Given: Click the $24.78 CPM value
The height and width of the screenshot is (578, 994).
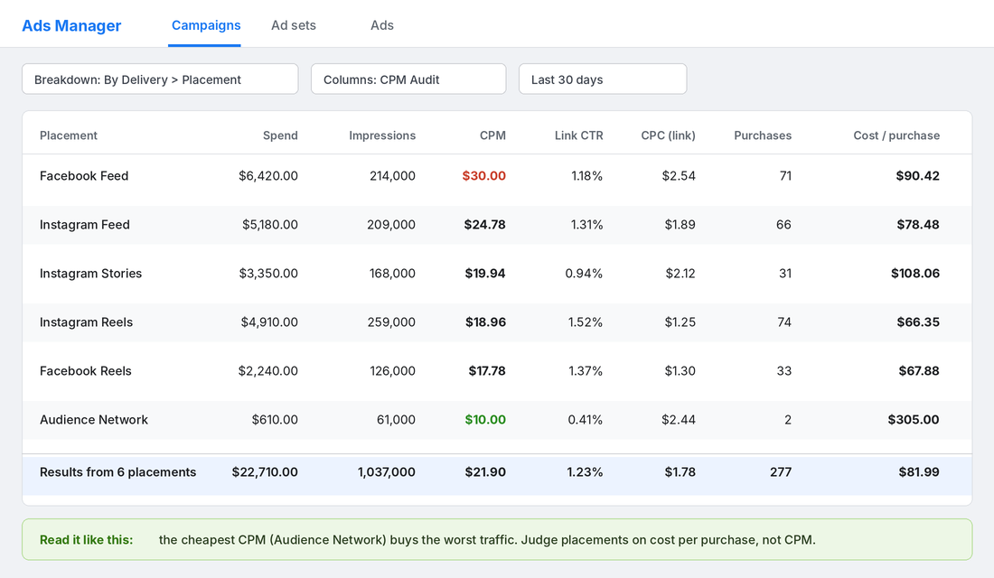Looking at the screenshot, I should (x=485, y=225).
